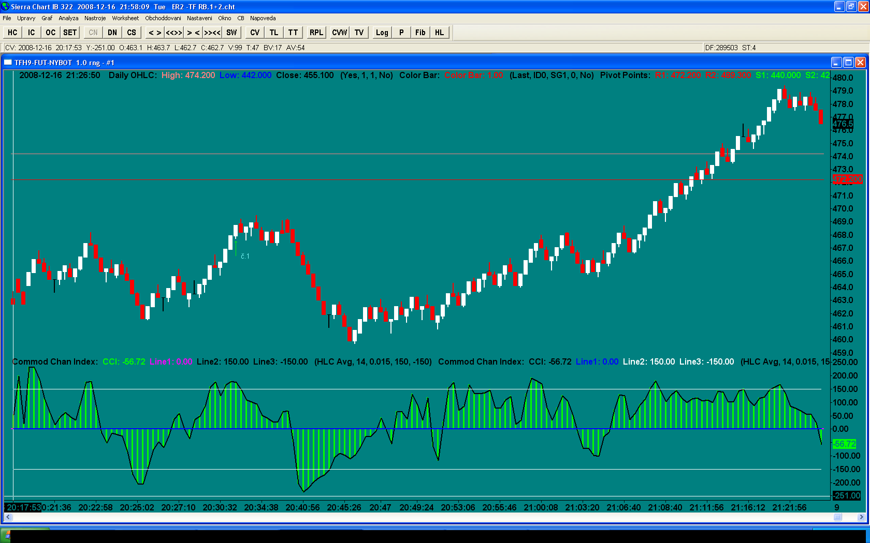Open the Napoveda help menu
The width and height of the screenshot is (870, 543).
tap(263, 18)
